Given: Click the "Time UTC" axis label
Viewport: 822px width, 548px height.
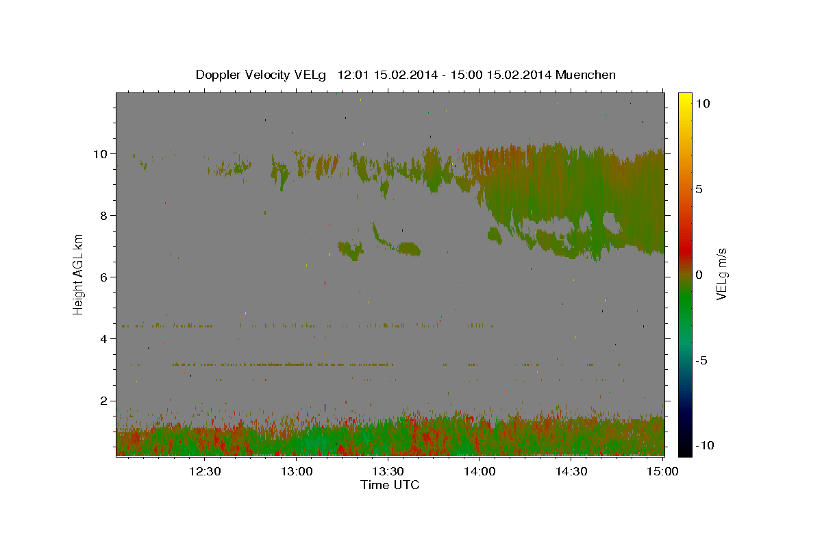Looking at the screenshot, I should [390, 485].
